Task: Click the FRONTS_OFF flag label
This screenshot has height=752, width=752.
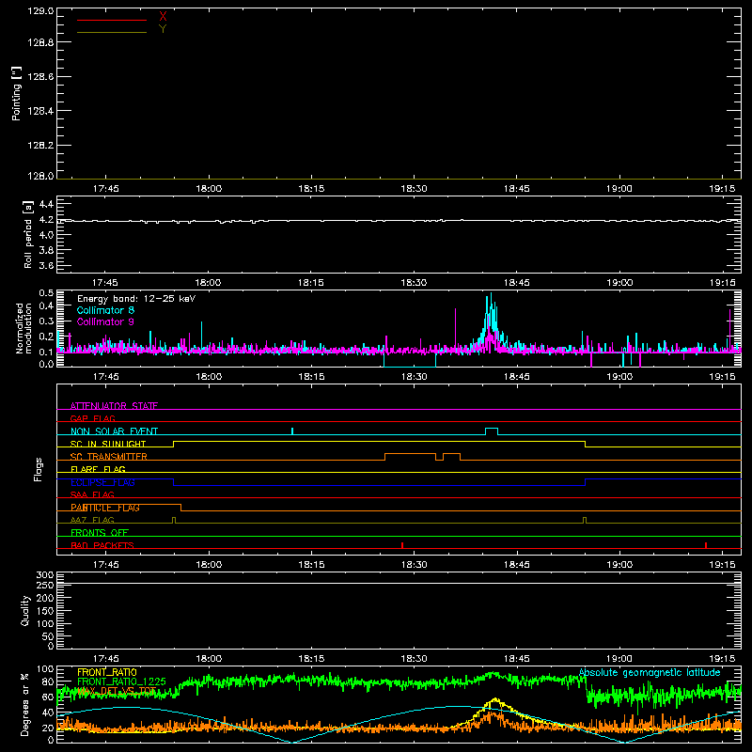Action: [x=100, y=533]
